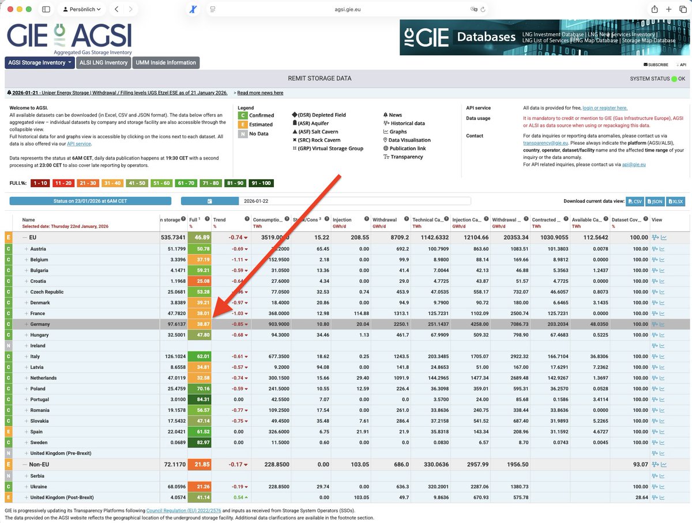
Task: Click the '31 - 40' FULL% color swatch
Action: [x=112, y=183]
